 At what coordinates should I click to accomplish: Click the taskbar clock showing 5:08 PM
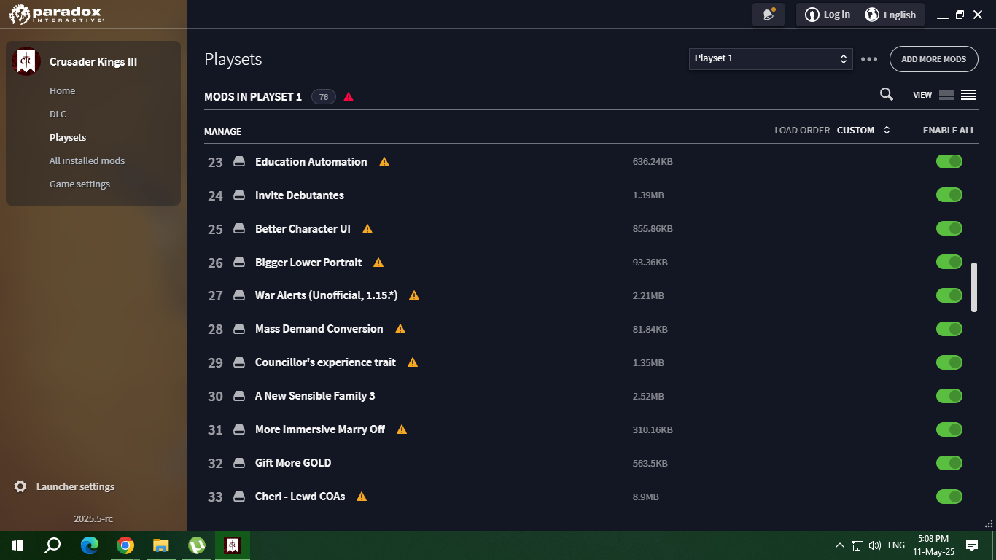(933, 545)
